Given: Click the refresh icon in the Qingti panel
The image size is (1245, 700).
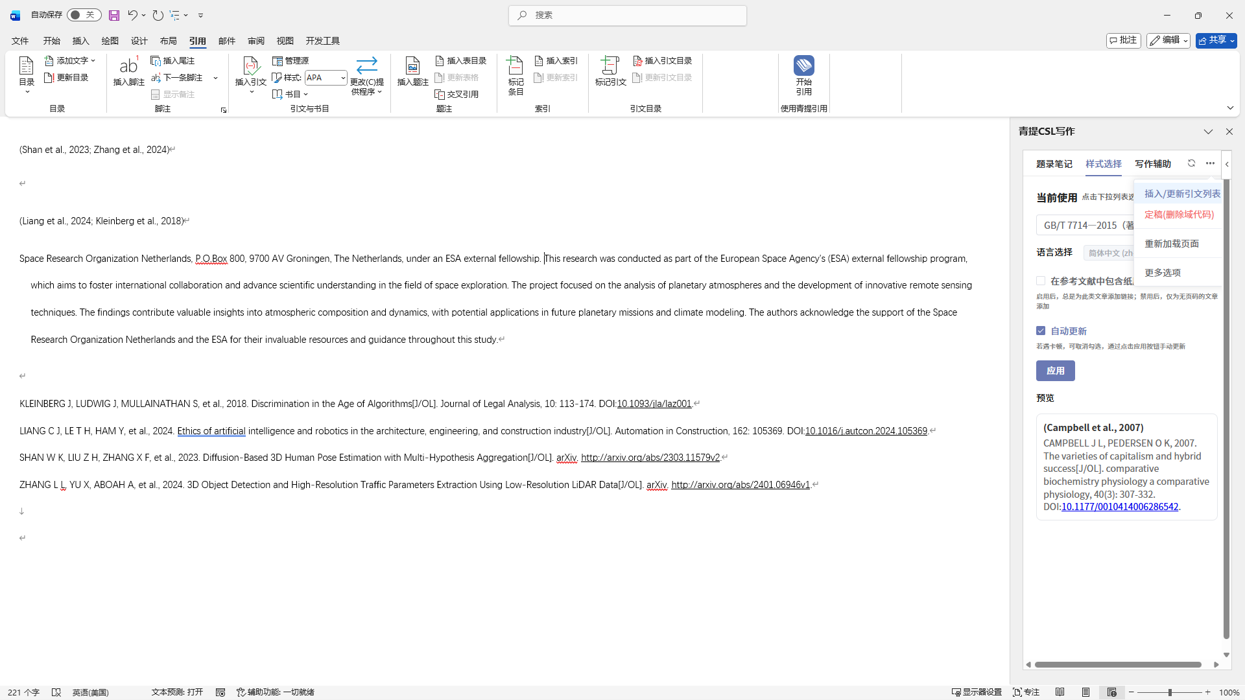Looking at the screenshot, I should [x=1191, y=163].
